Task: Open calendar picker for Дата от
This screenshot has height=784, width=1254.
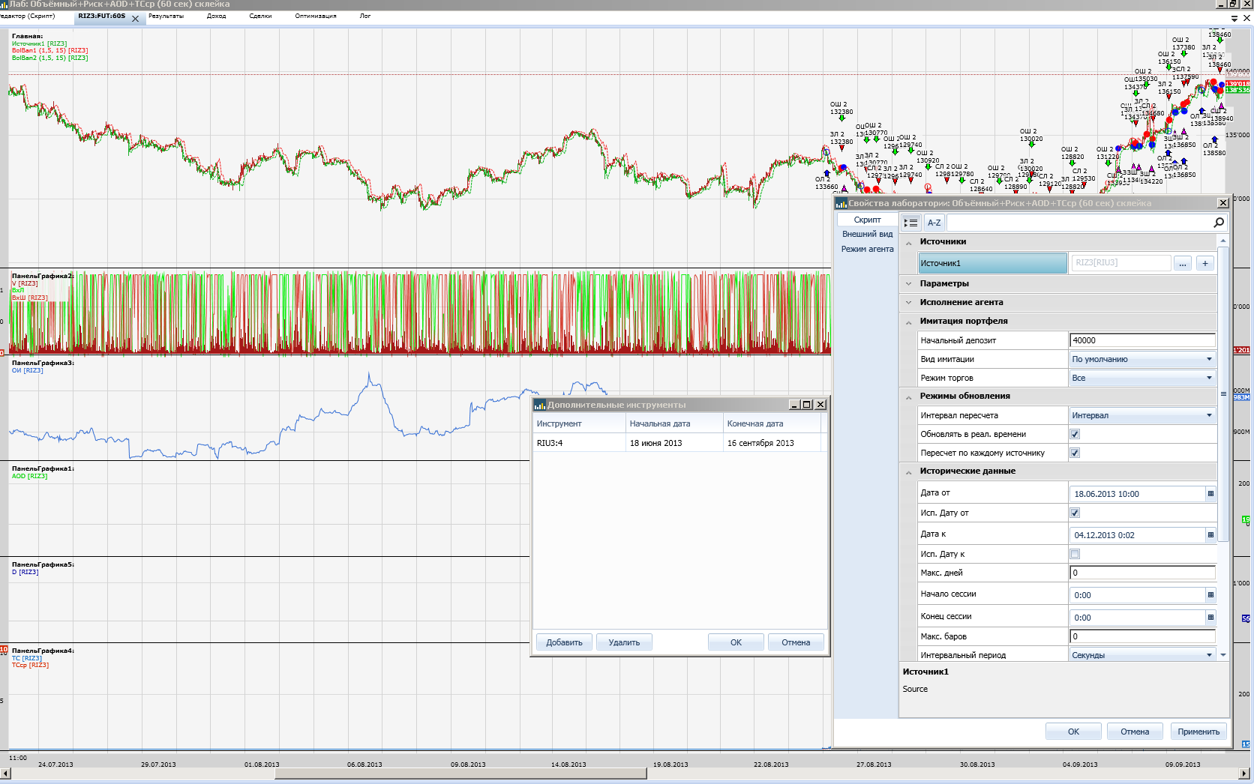Action: click(x=1210, y=494)
